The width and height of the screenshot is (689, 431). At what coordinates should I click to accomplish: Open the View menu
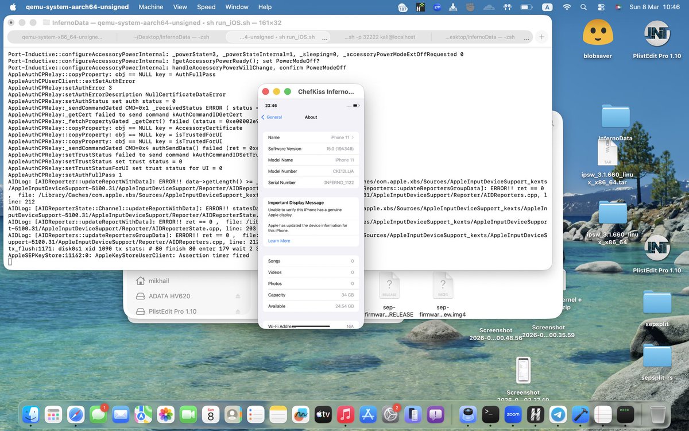(180, 7)
